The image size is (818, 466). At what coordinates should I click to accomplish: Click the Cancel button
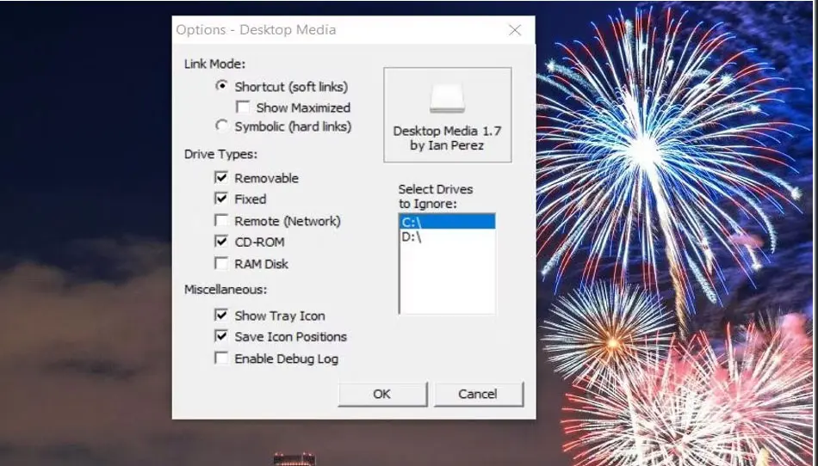(478, 394)
